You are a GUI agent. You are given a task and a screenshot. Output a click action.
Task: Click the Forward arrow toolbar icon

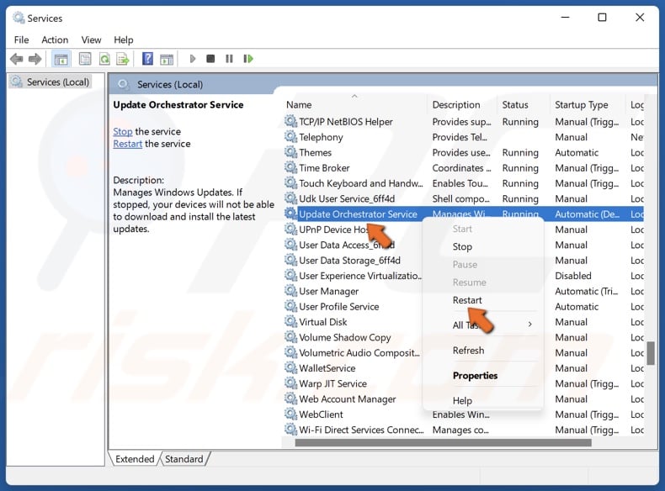(35, 59)
